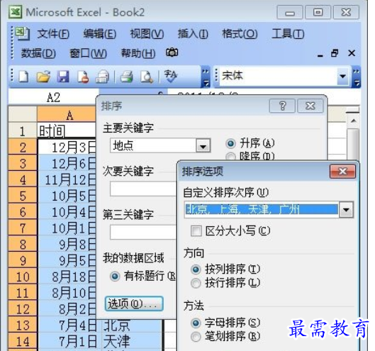Close the 排序 dialog
The width and height of the screenshot is (375, 351).
(310, 106)
